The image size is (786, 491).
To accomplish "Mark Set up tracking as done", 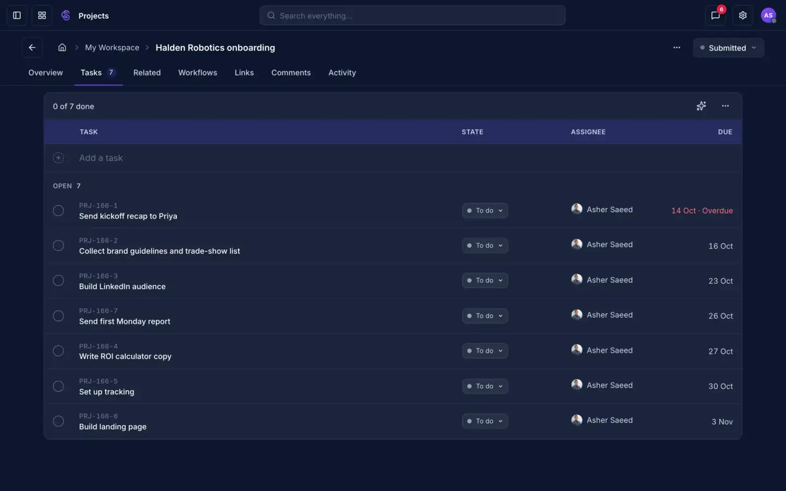I will [x=58, y=386].
